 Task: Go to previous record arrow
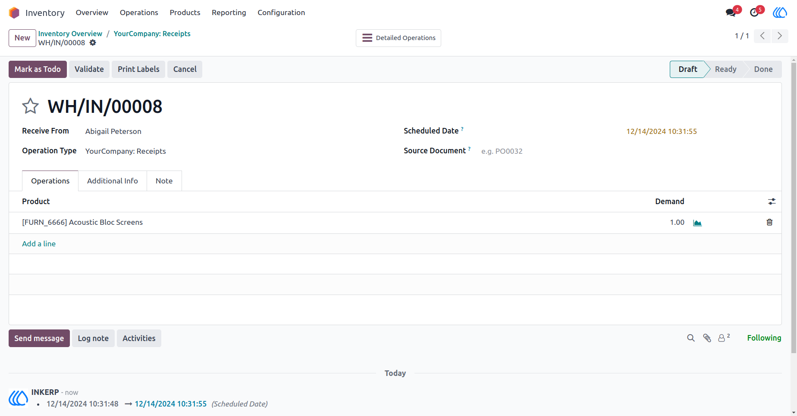pos(762,36)
